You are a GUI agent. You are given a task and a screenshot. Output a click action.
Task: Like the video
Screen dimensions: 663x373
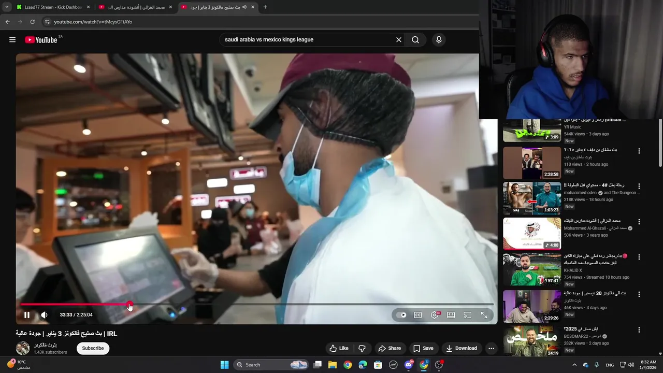339,348
